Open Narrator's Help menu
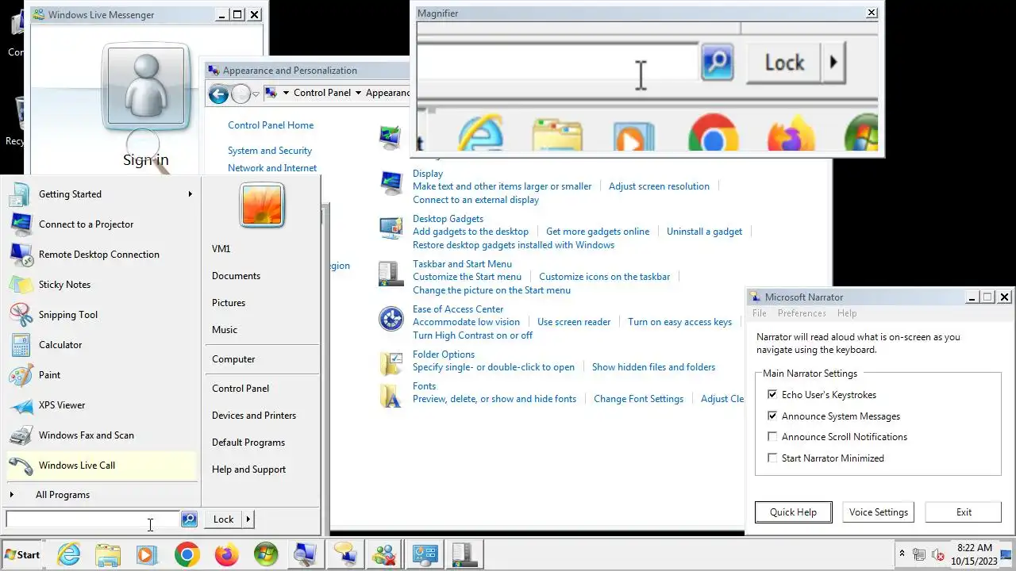Viewport: 1016px width, 571px height. click(x=847, y=313)
